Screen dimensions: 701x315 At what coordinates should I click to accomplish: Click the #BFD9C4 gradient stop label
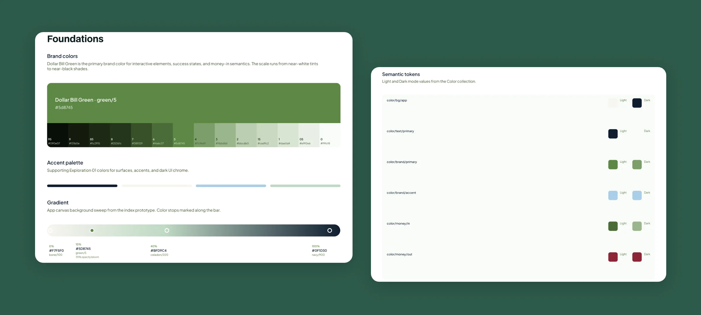159,251
